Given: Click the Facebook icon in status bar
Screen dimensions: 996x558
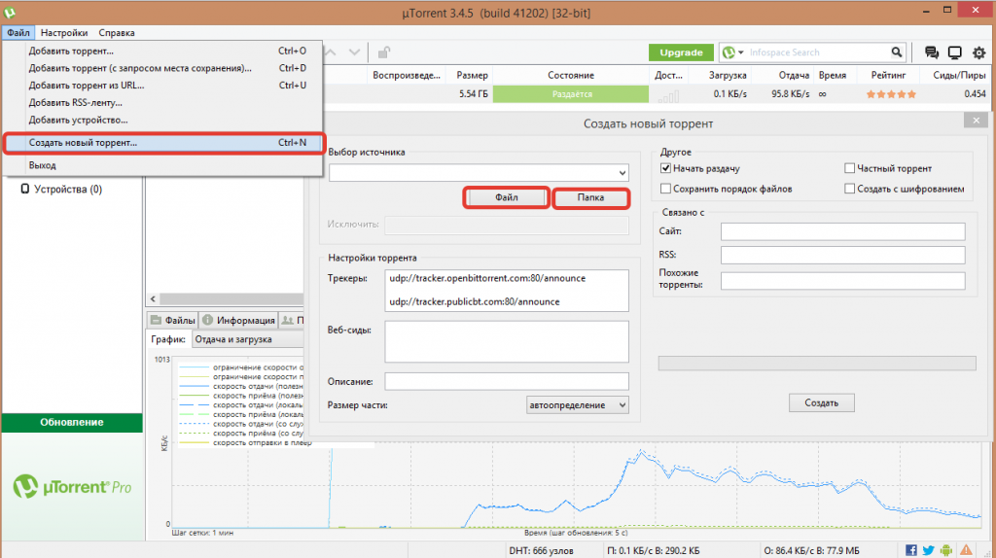Looking at the screenshot, I should [910, 550].
